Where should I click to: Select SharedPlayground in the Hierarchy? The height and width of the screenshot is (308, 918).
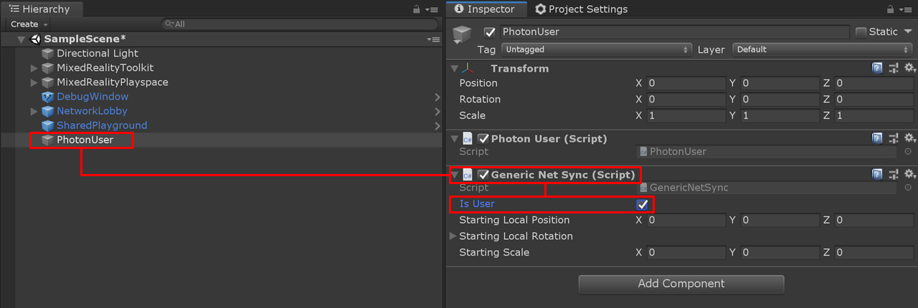coord(102,125)
